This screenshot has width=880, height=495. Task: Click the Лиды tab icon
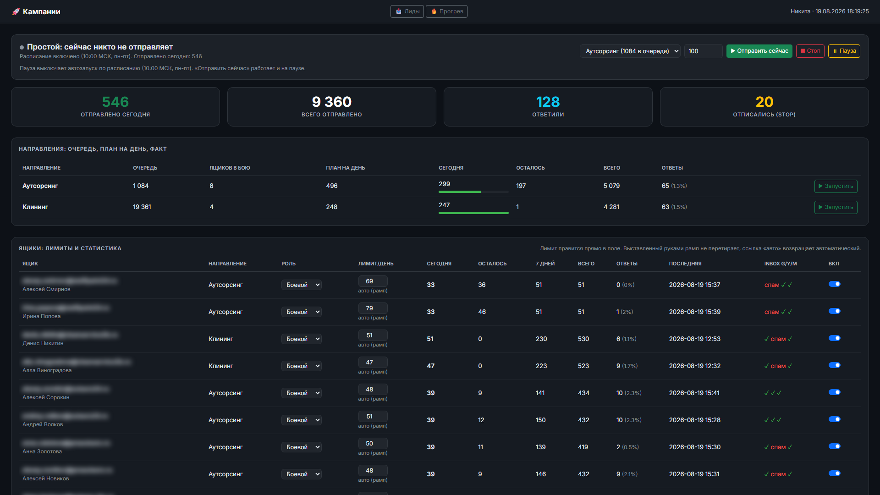(399, 11)
